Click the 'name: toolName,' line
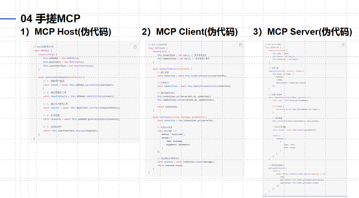Viewport: 359px width, 198px height. tap(175, 141)
